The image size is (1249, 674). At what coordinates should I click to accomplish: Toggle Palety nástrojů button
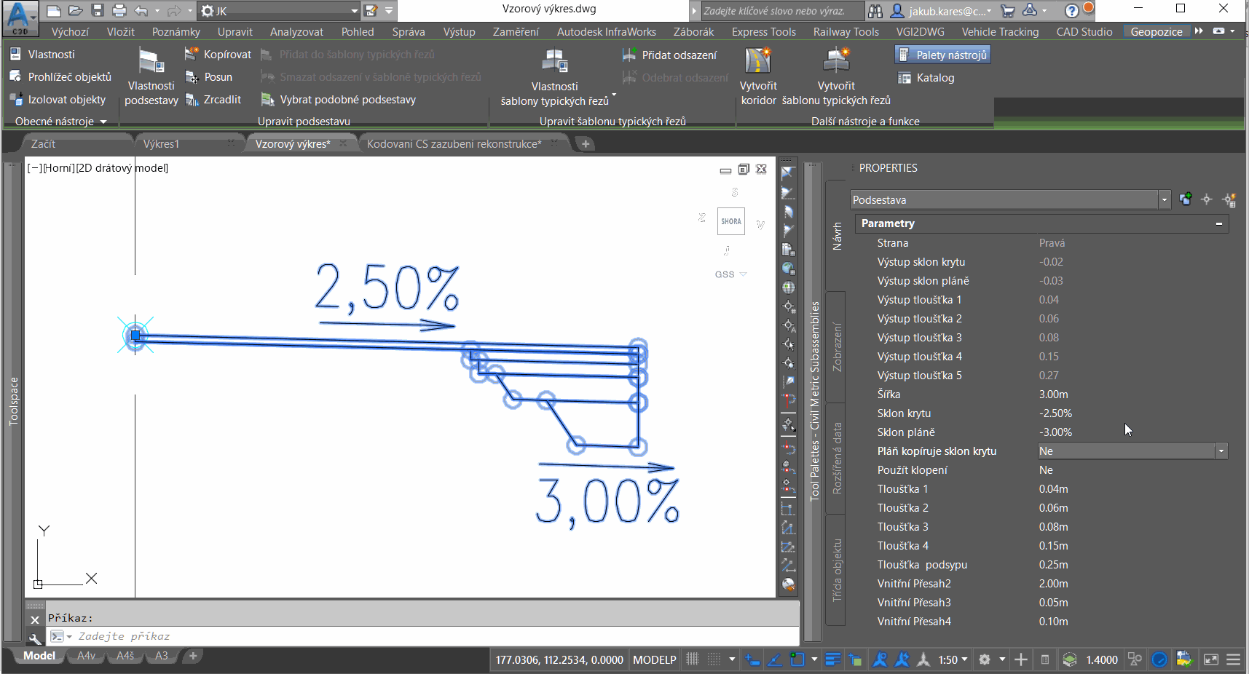942,55
